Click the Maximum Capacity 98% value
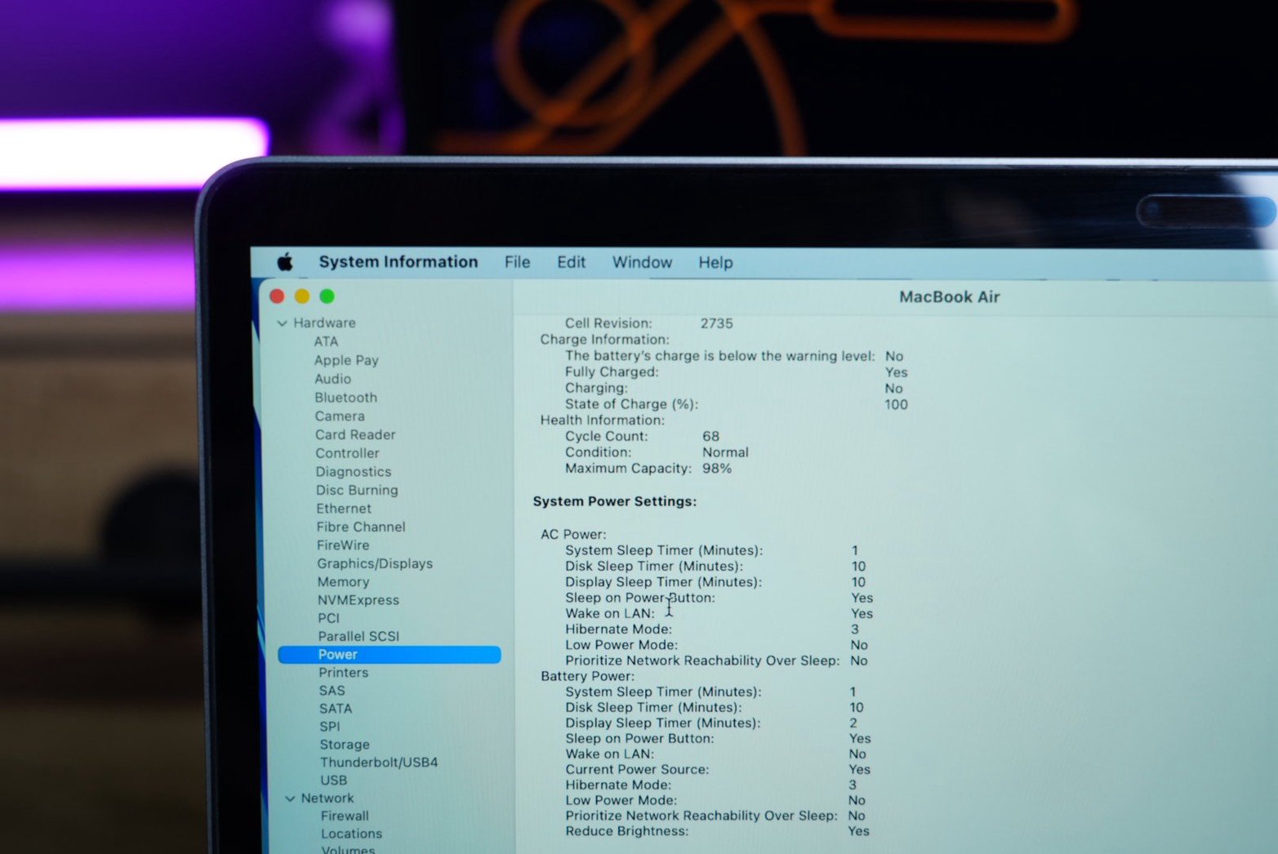Screen dimensions: 1278x854 (717, 469)
